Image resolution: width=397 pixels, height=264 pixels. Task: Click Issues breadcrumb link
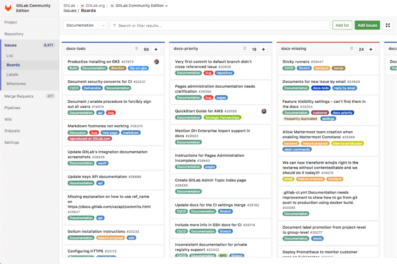[70, 11]
